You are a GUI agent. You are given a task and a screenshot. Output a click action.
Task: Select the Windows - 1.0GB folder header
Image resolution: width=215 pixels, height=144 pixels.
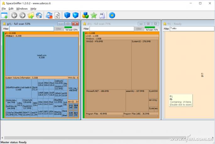122,39
